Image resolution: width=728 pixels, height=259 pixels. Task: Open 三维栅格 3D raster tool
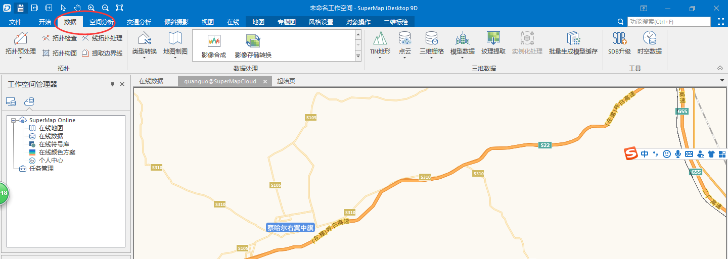(432, 45)
